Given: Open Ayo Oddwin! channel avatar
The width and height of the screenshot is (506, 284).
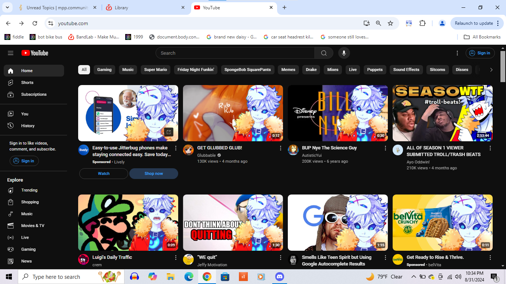Looking at the screenshot, I should pyautogui.click(x=398, y=150).
